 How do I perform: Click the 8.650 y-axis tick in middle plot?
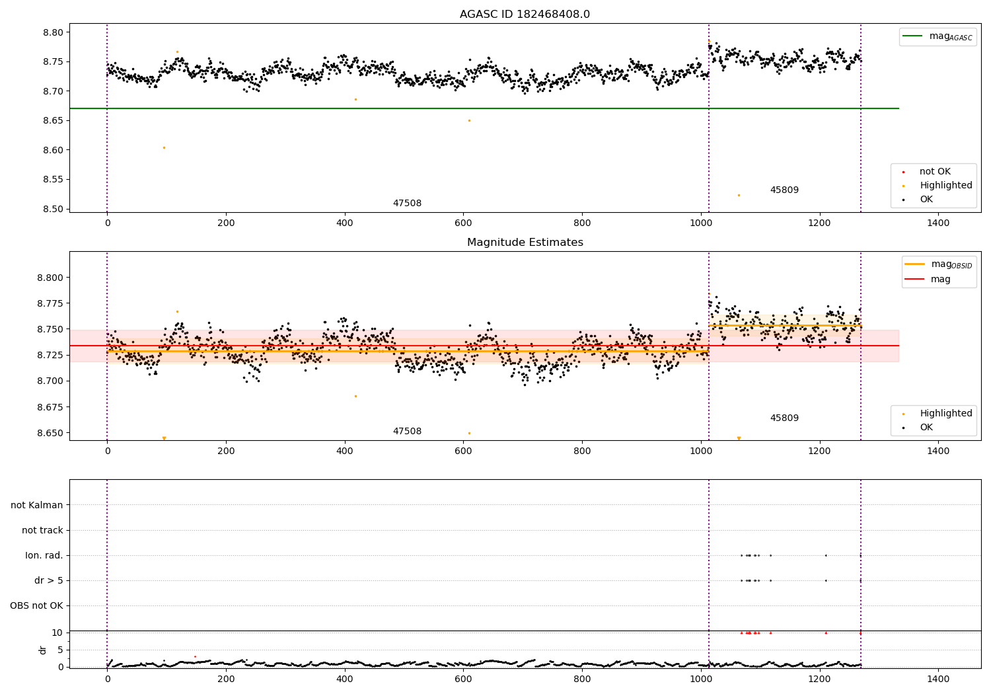(50, 433)
